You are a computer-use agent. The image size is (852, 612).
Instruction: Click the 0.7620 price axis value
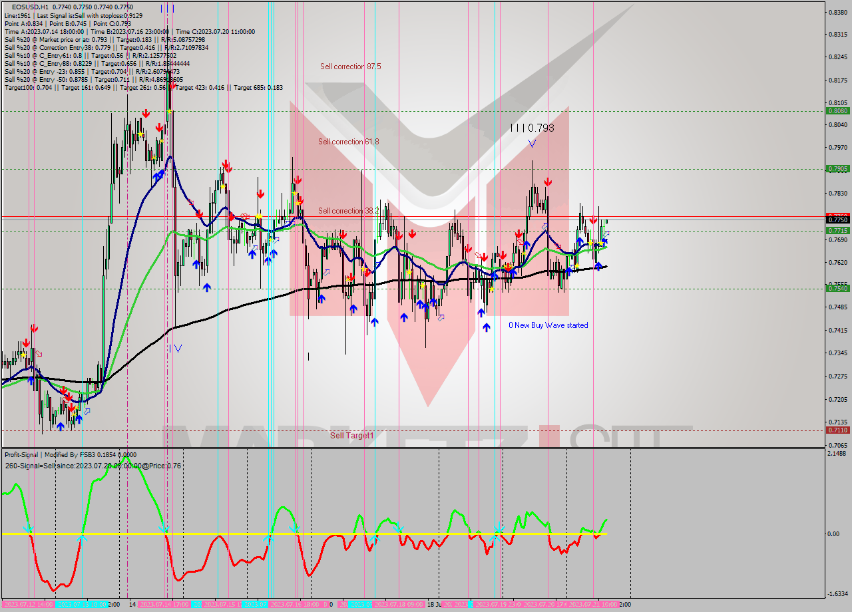(x=838, y=262)
